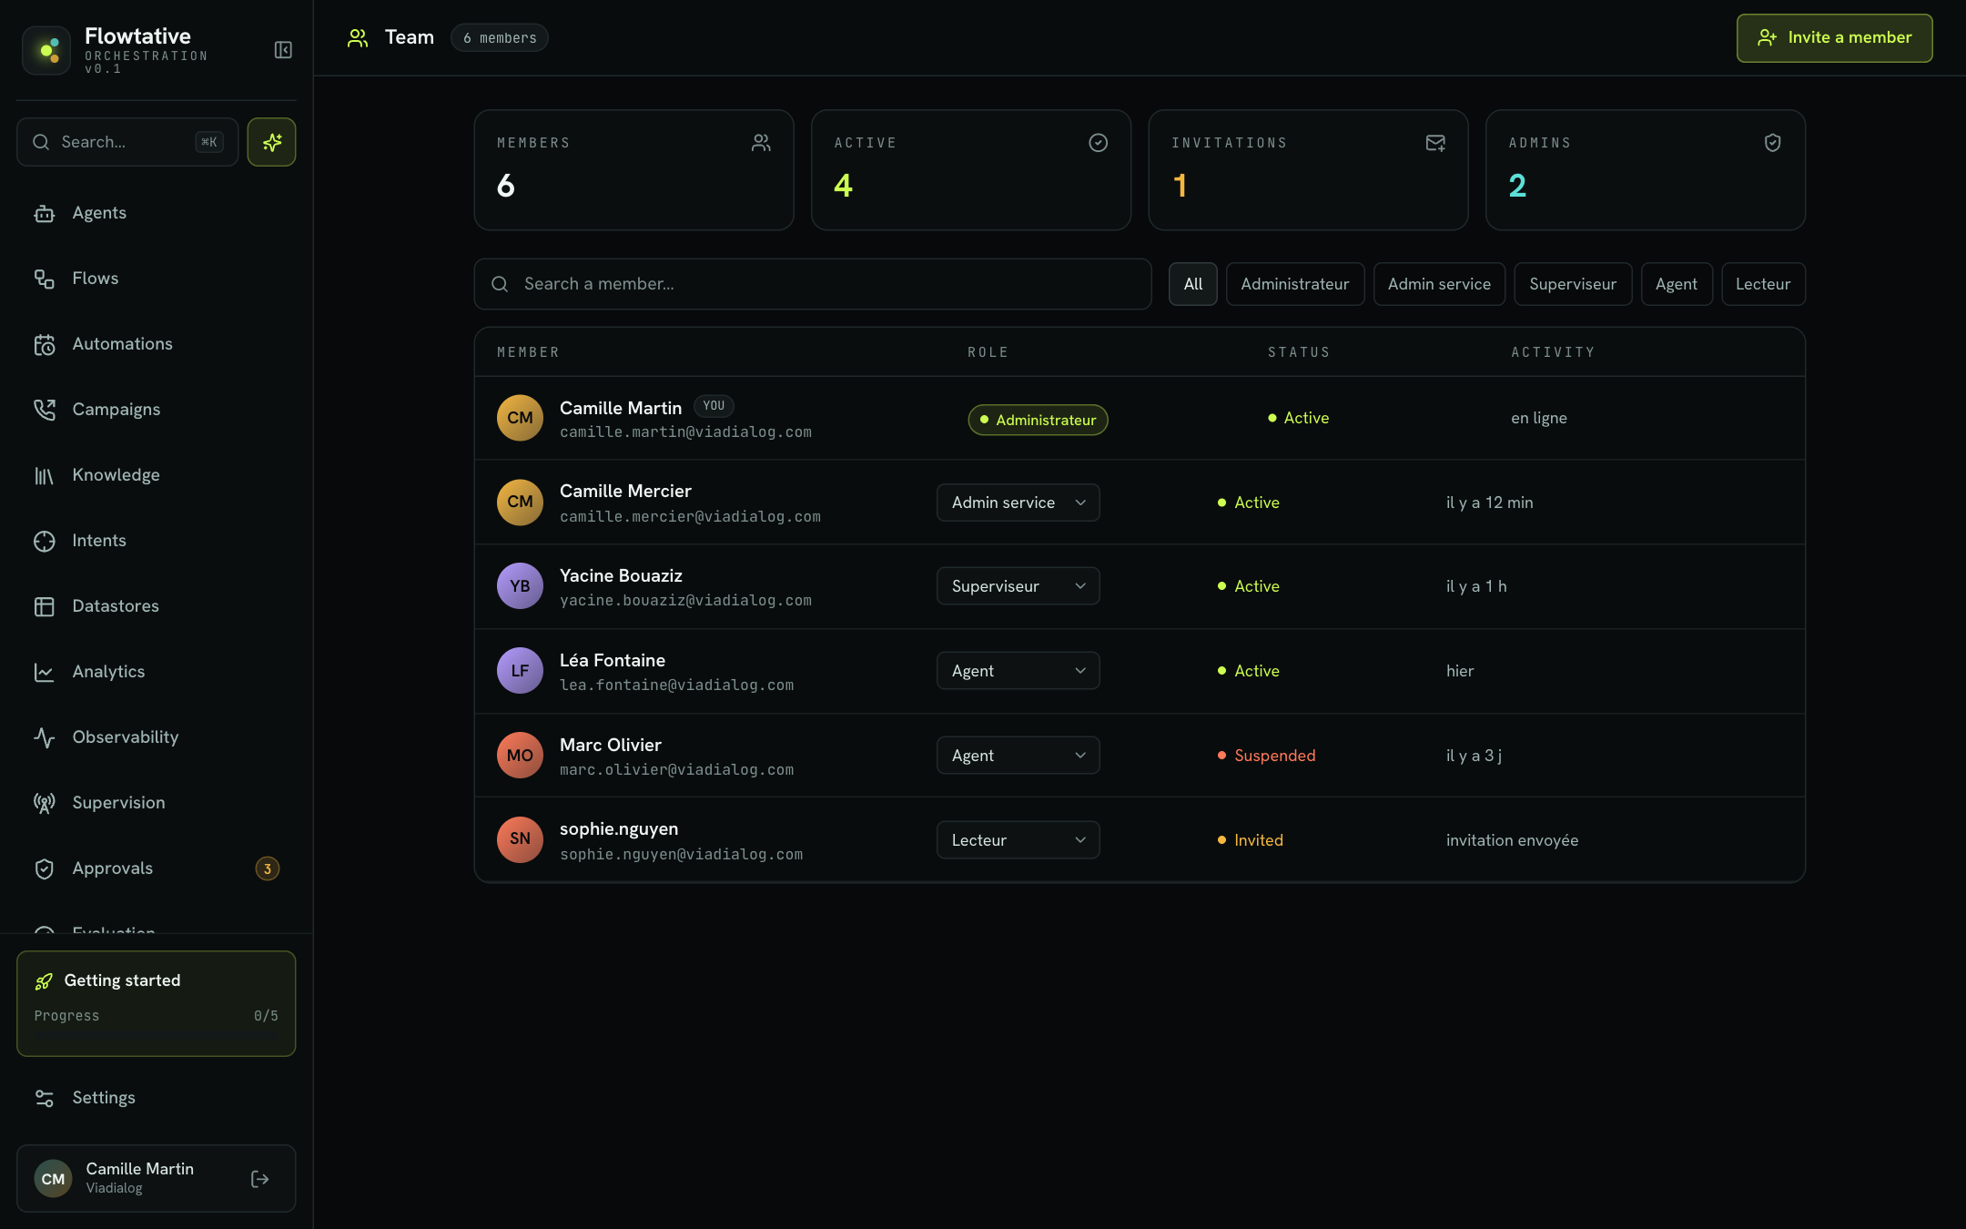
Task: Click the magnifier icon in sidebar search
Action: pos(41,142)
